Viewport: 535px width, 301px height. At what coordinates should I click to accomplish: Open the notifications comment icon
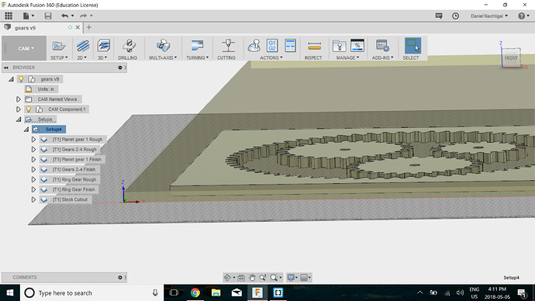[x=439, y=16]
